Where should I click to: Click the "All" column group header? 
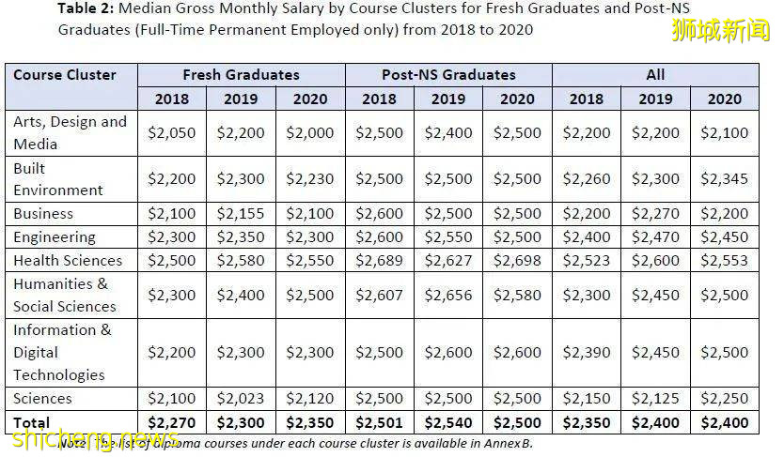click(x=655, y=75)
